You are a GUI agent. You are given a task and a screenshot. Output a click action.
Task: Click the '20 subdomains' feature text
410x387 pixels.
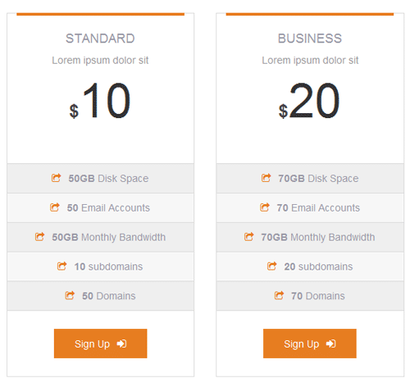[318, 266]
